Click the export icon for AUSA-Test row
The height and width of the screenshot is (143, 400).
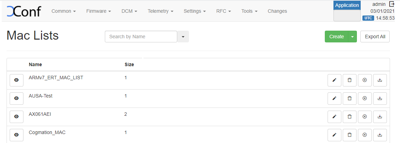point(380,99)
